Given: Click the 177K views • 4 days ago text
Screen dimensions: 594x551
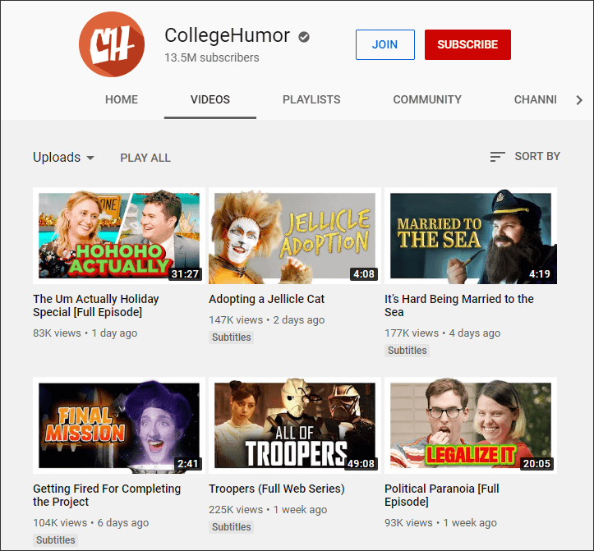Looking at the screenshot, I should pyautogui.click(x=443, y=333).
